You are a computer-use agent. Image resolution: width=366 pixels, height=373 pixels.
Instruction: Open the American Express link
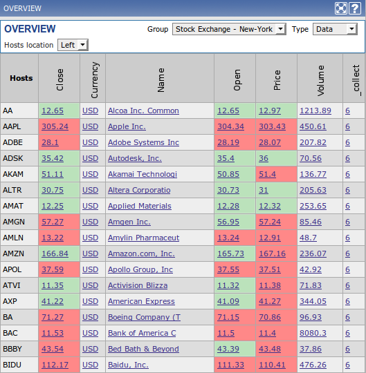(141, 301)
